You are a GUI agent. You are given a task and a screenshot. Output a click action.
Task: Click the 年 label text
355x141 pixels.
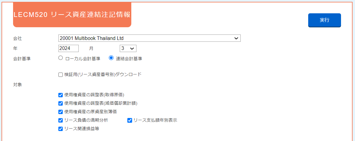16,48
